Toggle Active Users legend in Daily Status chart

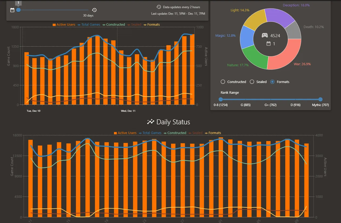pyautogui.click(x=125, y=133)
